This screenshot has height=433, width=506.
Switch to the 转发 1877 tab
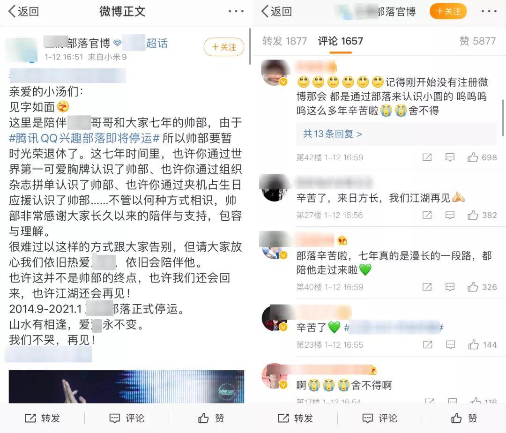[x=284, y=41]
